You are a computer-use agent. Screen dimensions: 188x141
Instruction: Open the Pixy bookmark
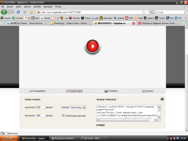tap(170, 18)
